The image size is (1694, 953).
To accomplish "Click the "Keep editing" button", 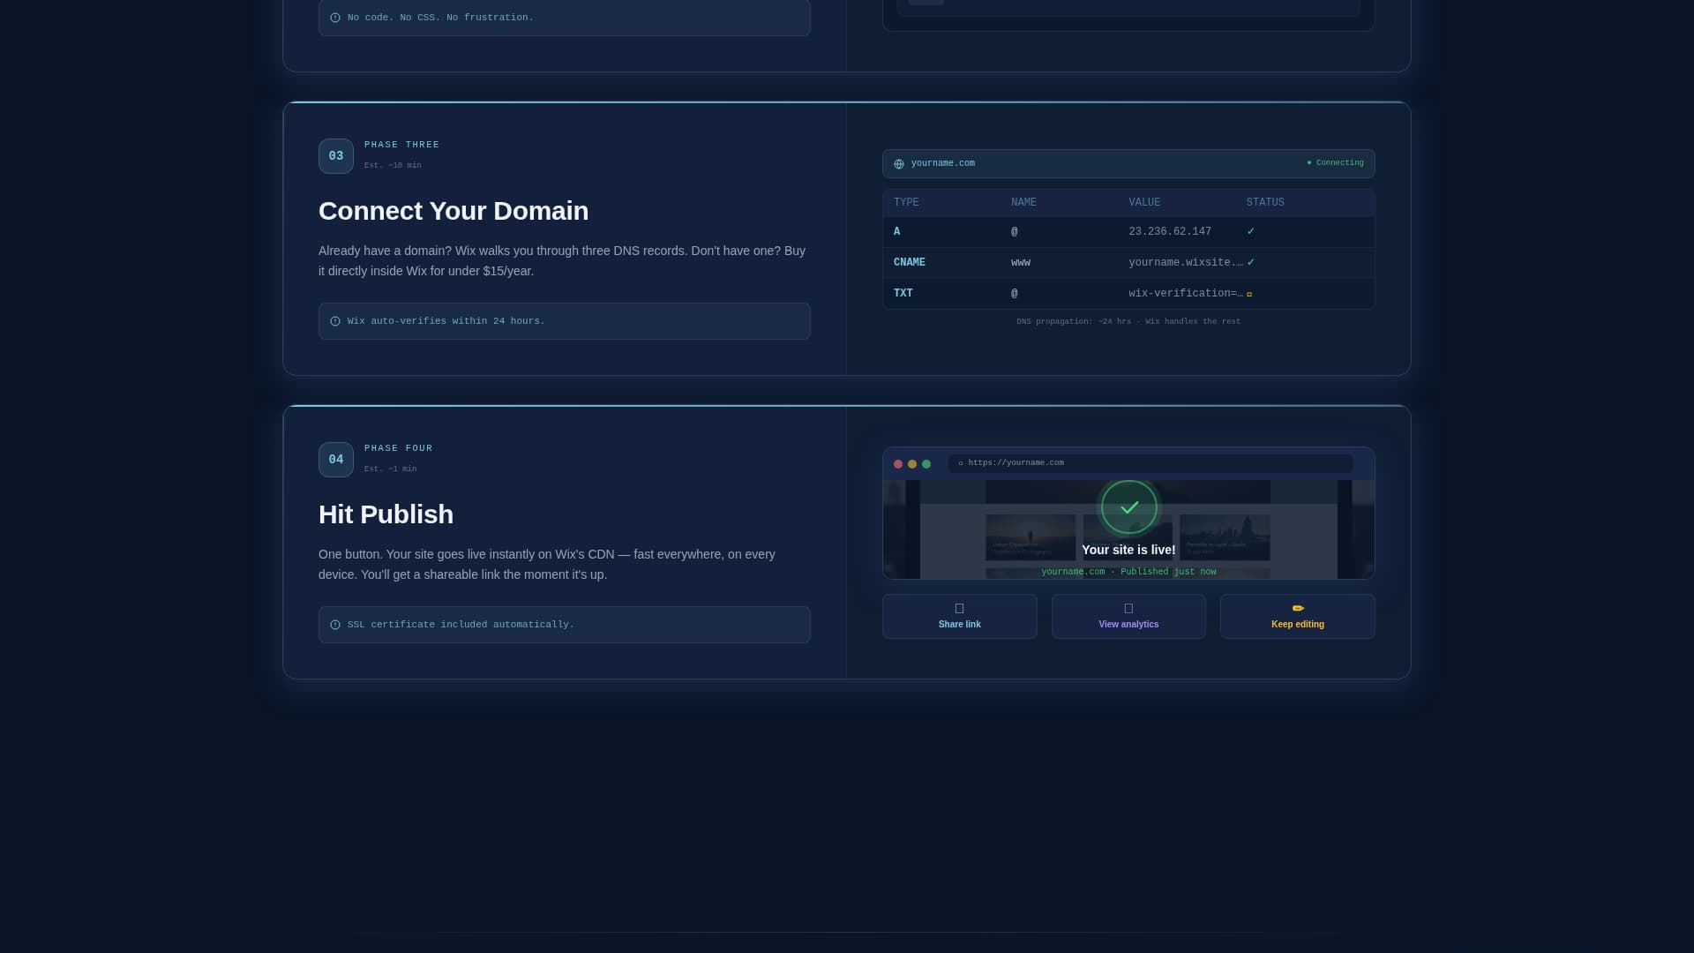I will point(1297,616).
